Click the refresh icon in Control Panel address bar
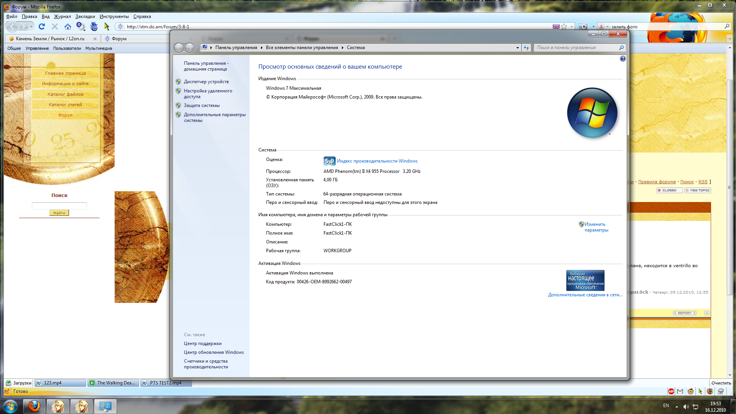 coord(526,48)
